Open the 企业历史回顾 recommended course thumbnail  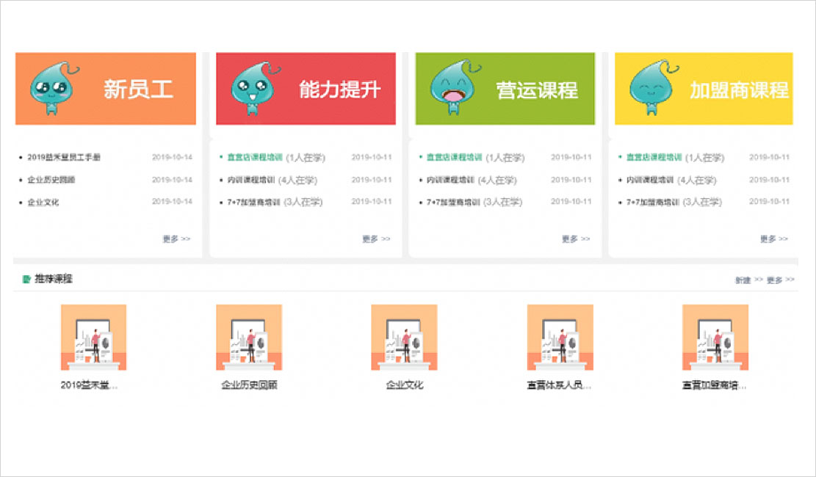[249, 338]
